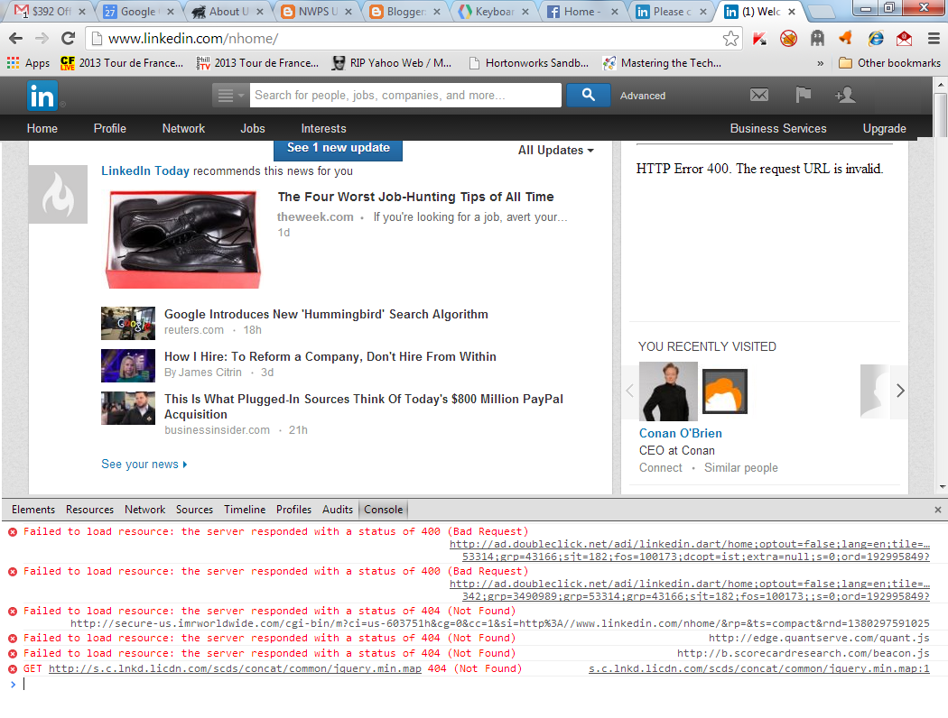Show hidden bookmarks overflow chevron

pos(821,63)
